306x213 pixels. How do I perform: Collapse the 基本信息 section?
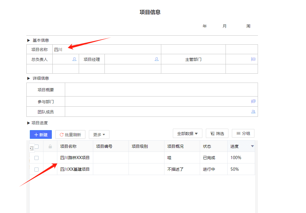(x=28, y=40)
